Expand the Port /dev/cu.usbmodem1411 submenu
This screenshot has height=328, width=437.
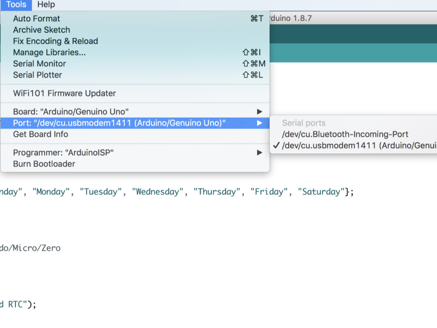click(x=135, y=123)
